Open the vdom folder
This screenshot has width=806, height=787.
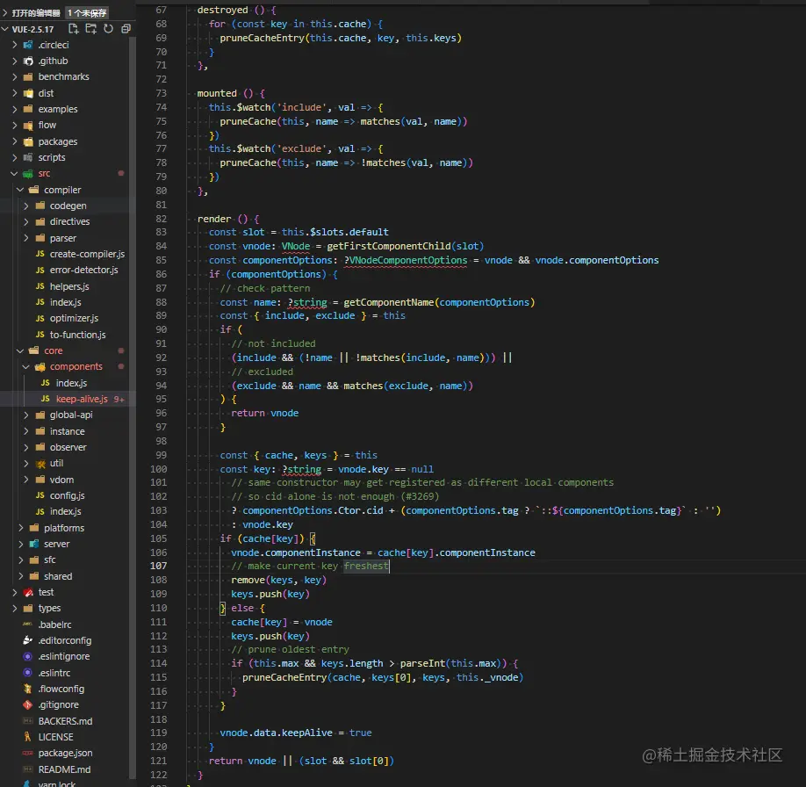click(61, 480)
